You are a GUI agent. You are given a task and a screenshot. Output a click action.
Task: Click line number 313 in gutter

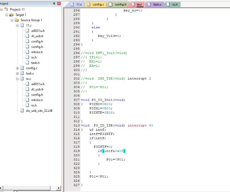coord(77,126)
